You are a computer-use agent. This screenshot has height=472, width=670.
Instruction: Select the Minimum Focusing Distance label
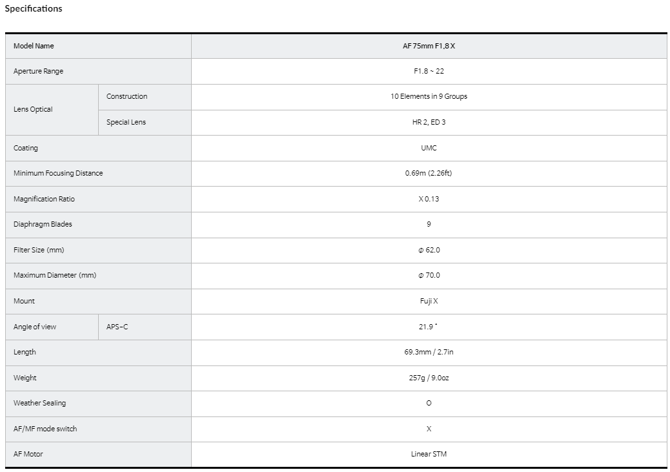click(x=58, y=173)
